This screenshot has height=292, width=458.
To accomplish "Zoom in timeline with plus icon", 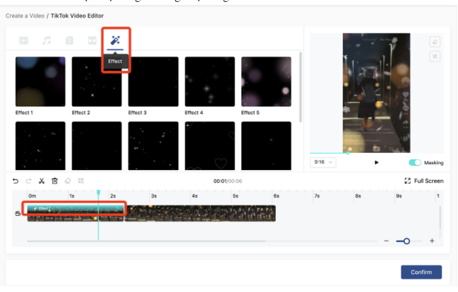I will coord(432,241).
